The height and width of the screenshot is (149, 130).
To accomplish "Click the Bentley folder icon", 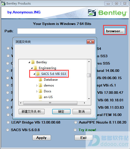I will (33, 62).
